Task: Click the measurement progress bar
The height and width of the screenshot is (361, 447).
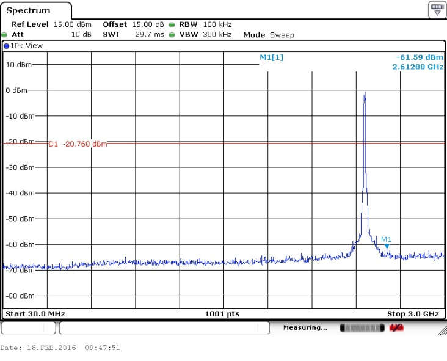Action: point(362,328)
